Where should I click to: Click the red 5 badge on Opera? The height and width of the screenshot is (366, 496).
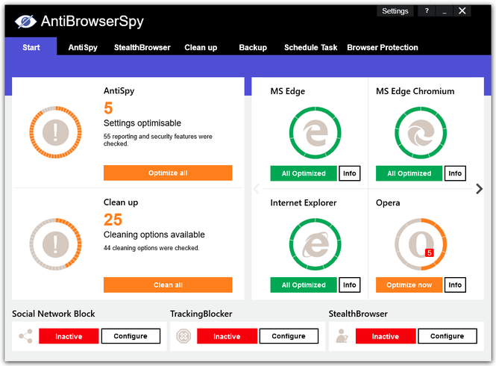point(430,253)
